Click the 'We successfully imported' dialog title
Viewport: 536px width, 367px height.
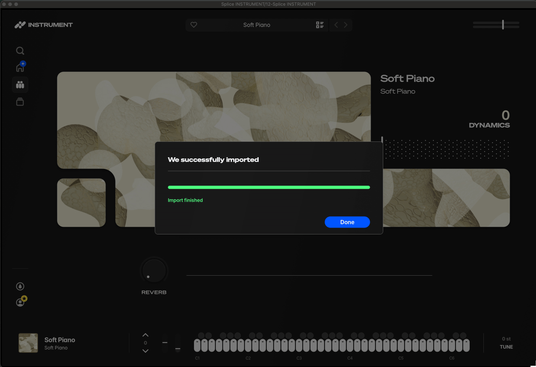[x=213, y=160]
